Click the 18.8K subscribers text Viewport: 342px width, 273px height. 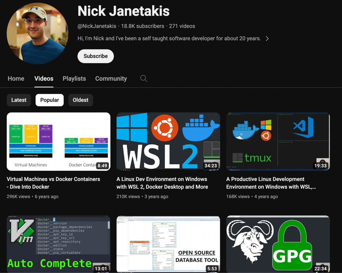[143, 26]
